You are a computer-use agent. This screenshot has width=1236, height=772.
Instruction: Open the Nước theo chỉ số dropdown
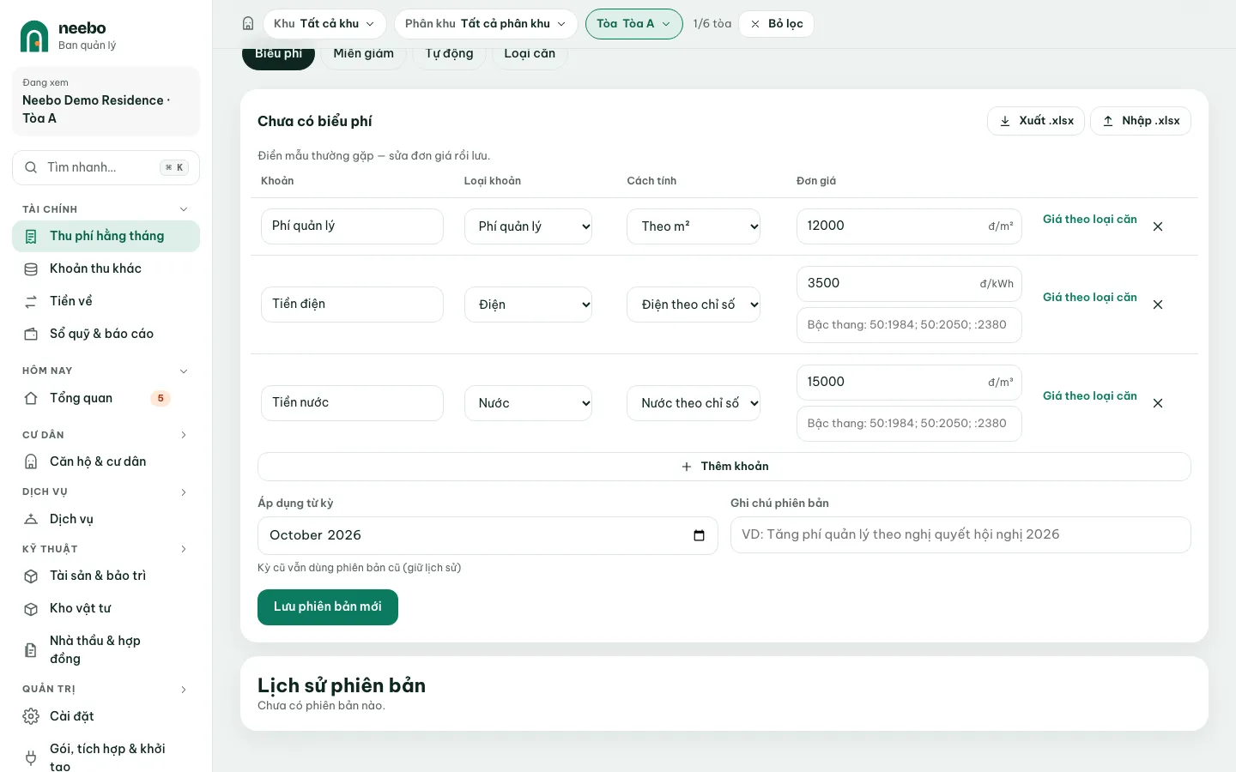click(x=694, y=403)
